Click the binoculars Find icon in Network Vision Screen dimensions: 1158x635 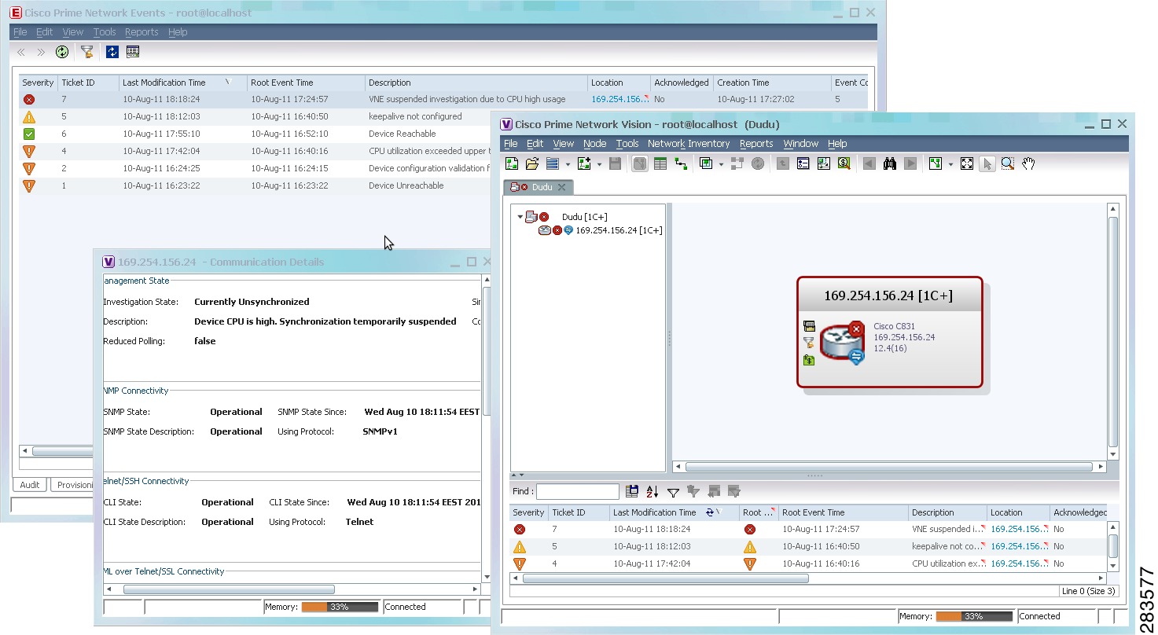(x=890, y=163)
